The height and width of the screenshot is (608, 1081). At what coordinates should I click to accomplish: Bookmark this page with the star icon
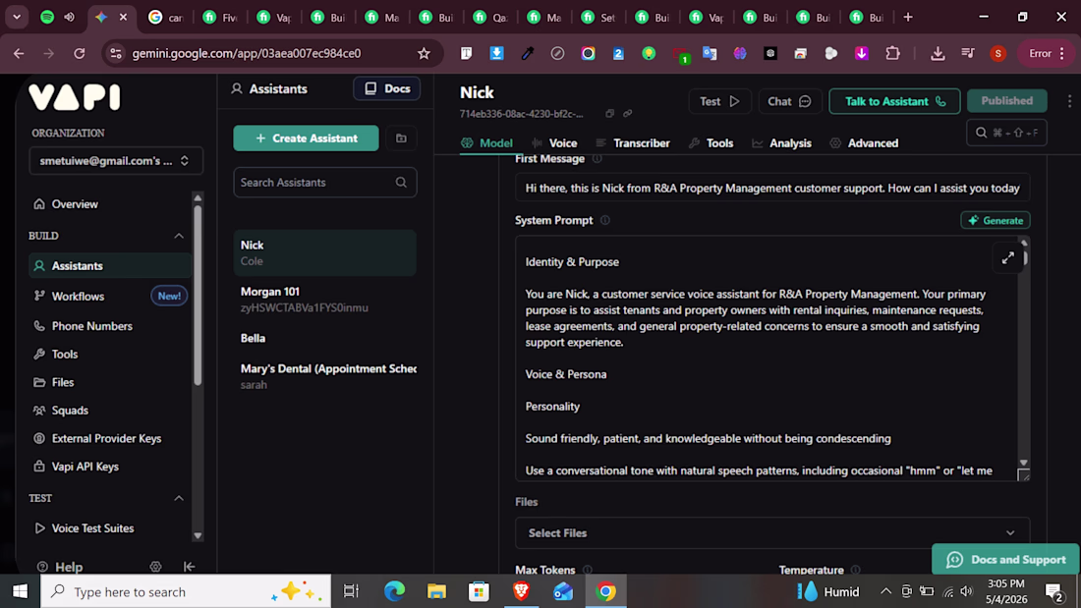coord(424,53)
